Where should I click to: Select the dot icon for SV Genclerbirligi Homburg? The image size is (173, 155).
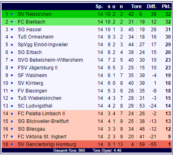pyautogui.click(x=12, y=144)
